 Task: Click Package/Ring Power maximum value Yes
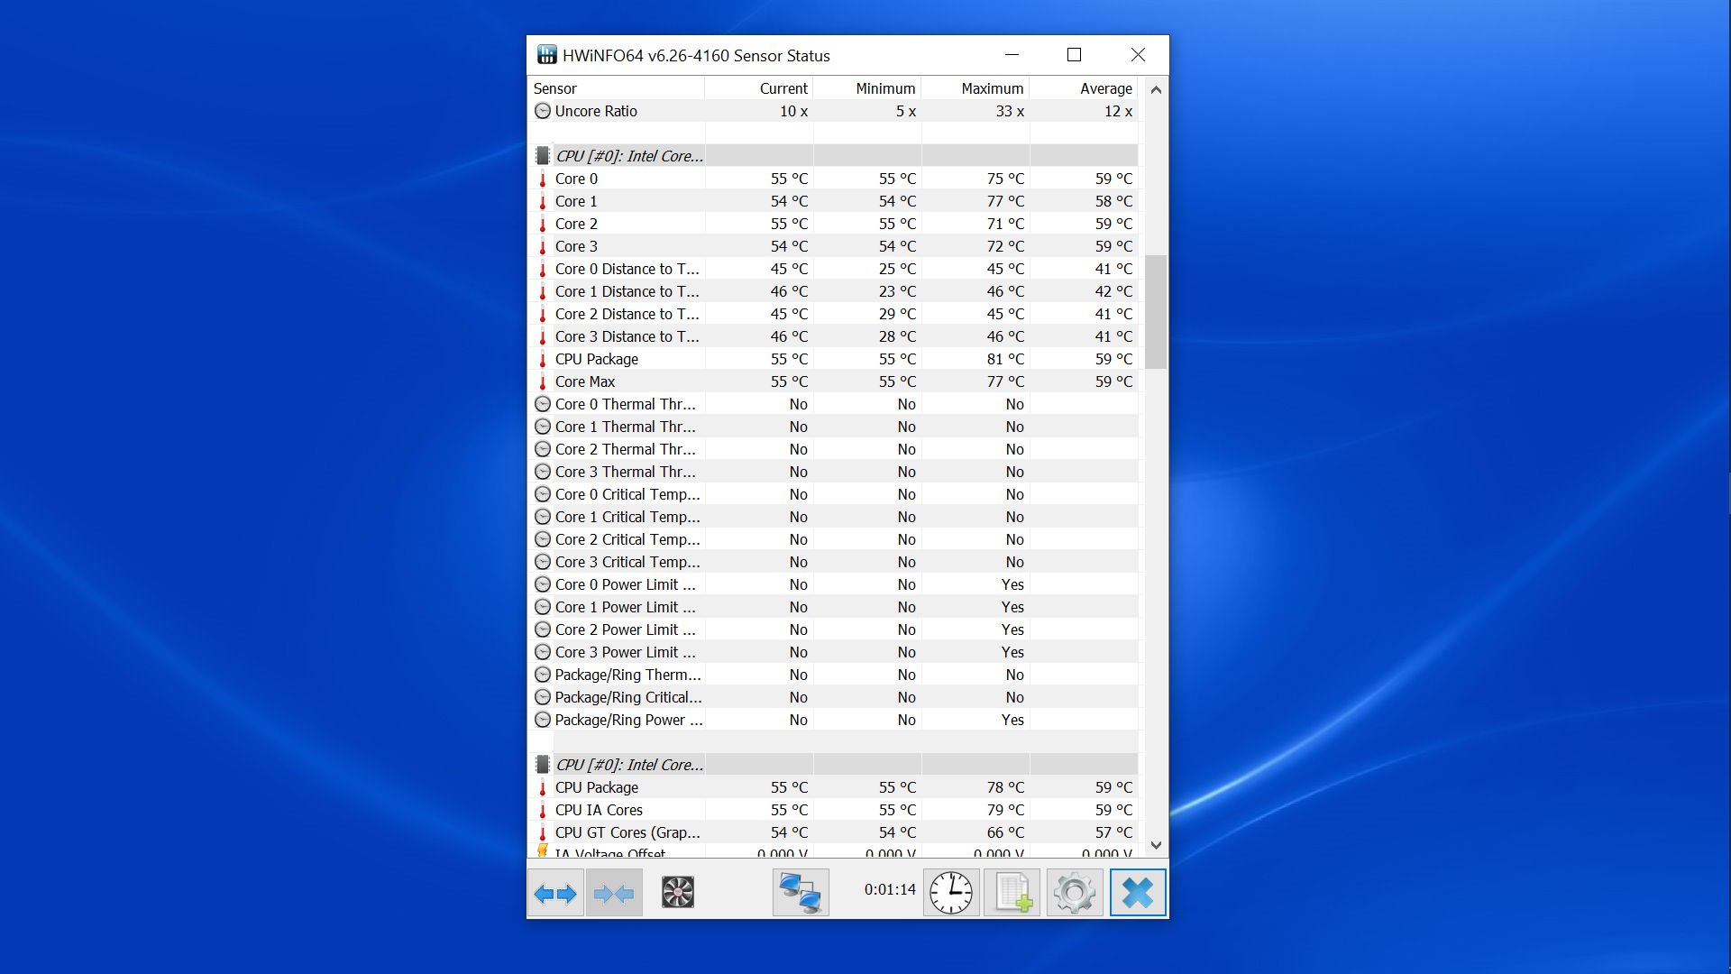(x=1012, y=720)
